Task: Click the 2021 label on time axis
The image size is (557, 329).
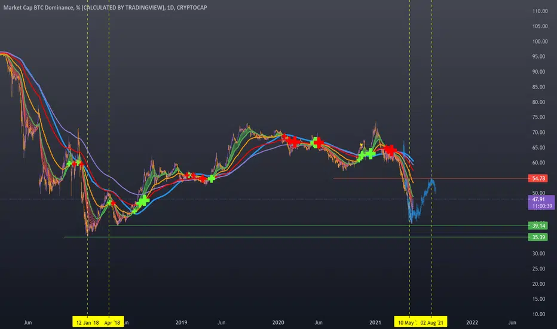Action: click(x=375, y=322)
